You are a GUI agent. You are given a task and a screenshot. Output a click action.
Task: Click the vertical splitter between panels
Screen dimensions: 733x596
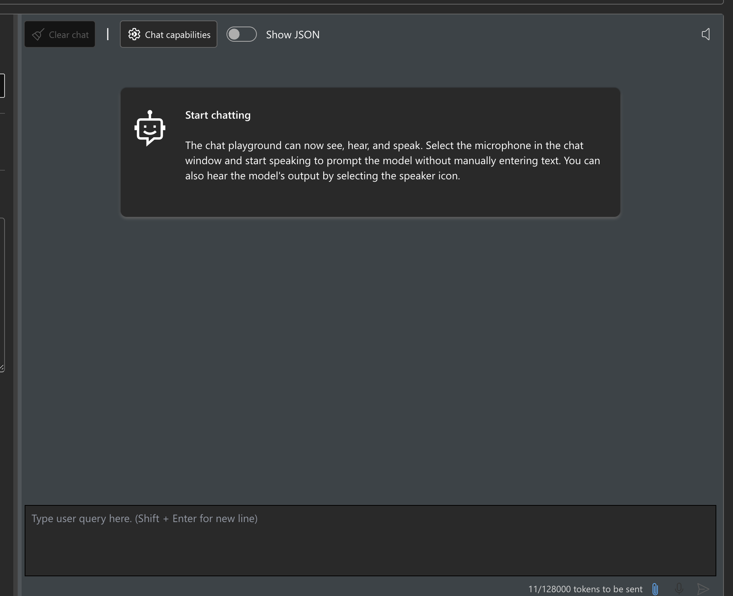coord(16,303)
